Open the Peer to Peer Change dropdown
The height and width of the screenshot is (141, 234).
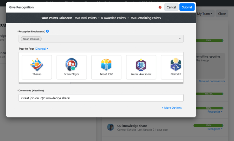tap(41, 49)
